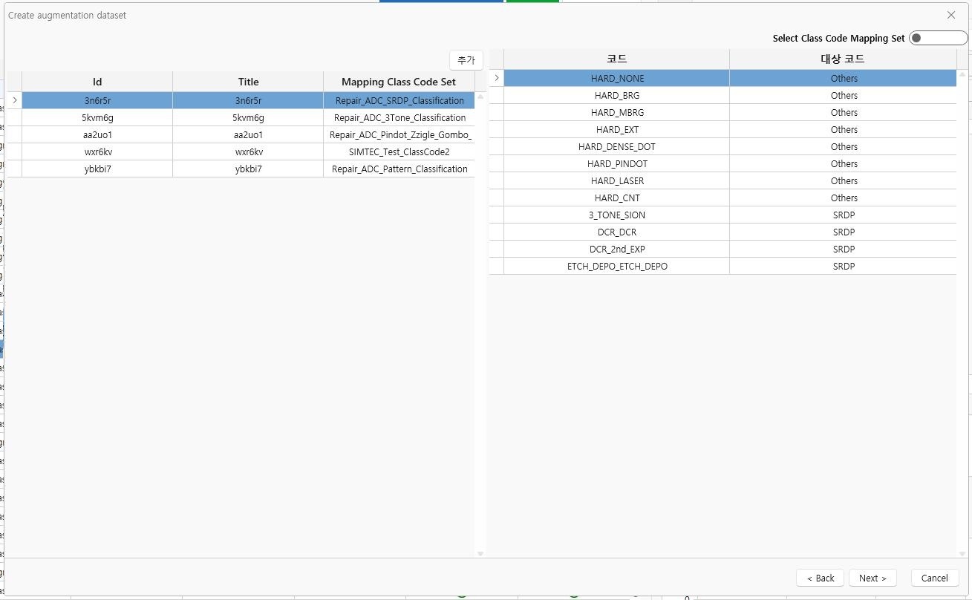Click the 코드 column header

[x=616, y=59]
